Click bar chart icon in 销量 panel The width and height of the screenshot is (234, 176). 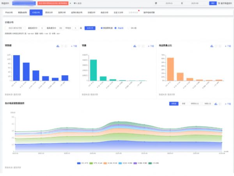click(135, 46)
